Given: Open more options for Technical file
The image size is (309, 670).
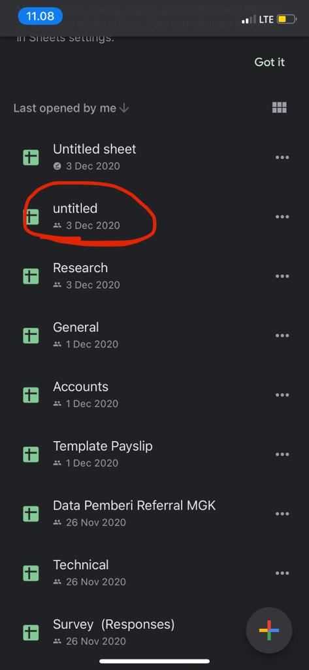Looking at the screenshot, I should [x=282, y=573].
